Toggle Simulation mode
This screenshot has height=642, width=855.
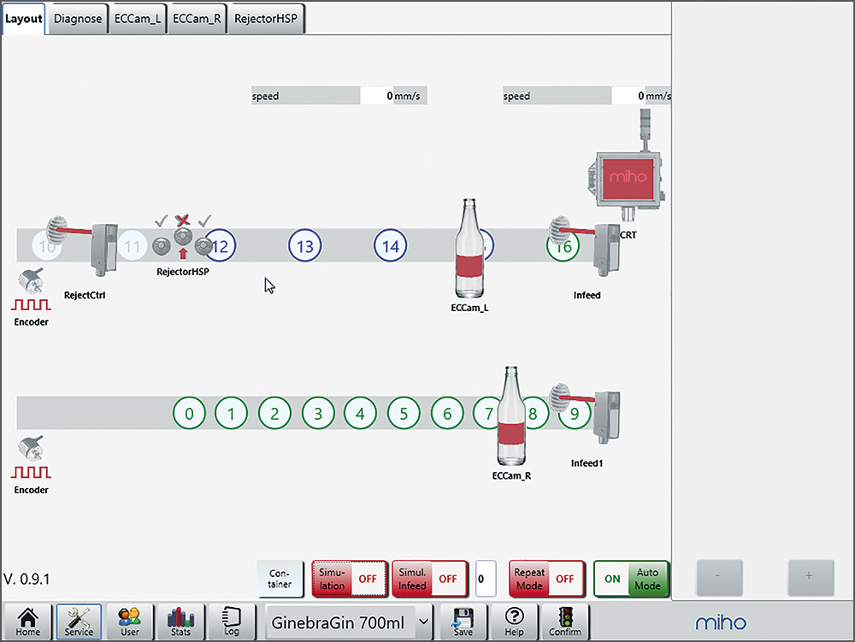pos(350,579)
